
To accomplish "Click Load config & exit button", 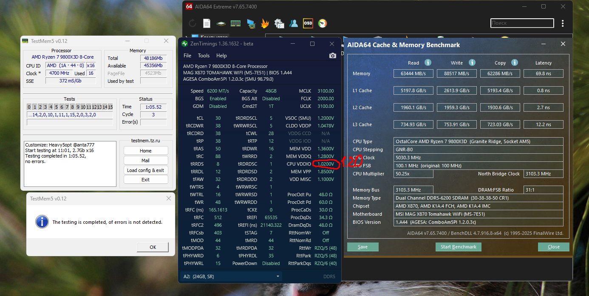I will [x=146, y=170].
